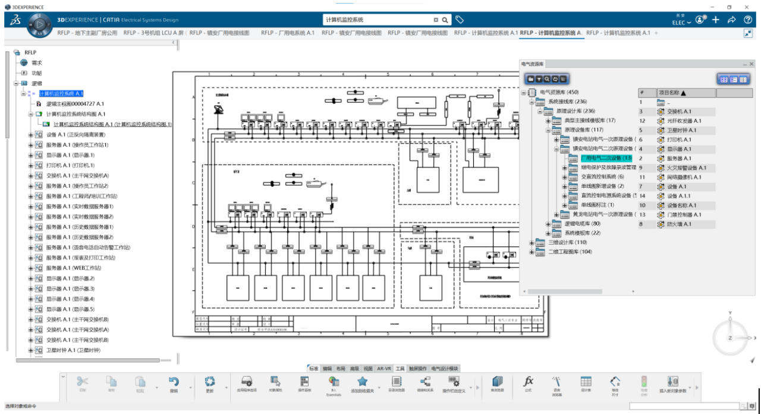Click the Undo (撤销) toolbar icon
The width and height of the screenshot is (761, 414).
(174, 382)
